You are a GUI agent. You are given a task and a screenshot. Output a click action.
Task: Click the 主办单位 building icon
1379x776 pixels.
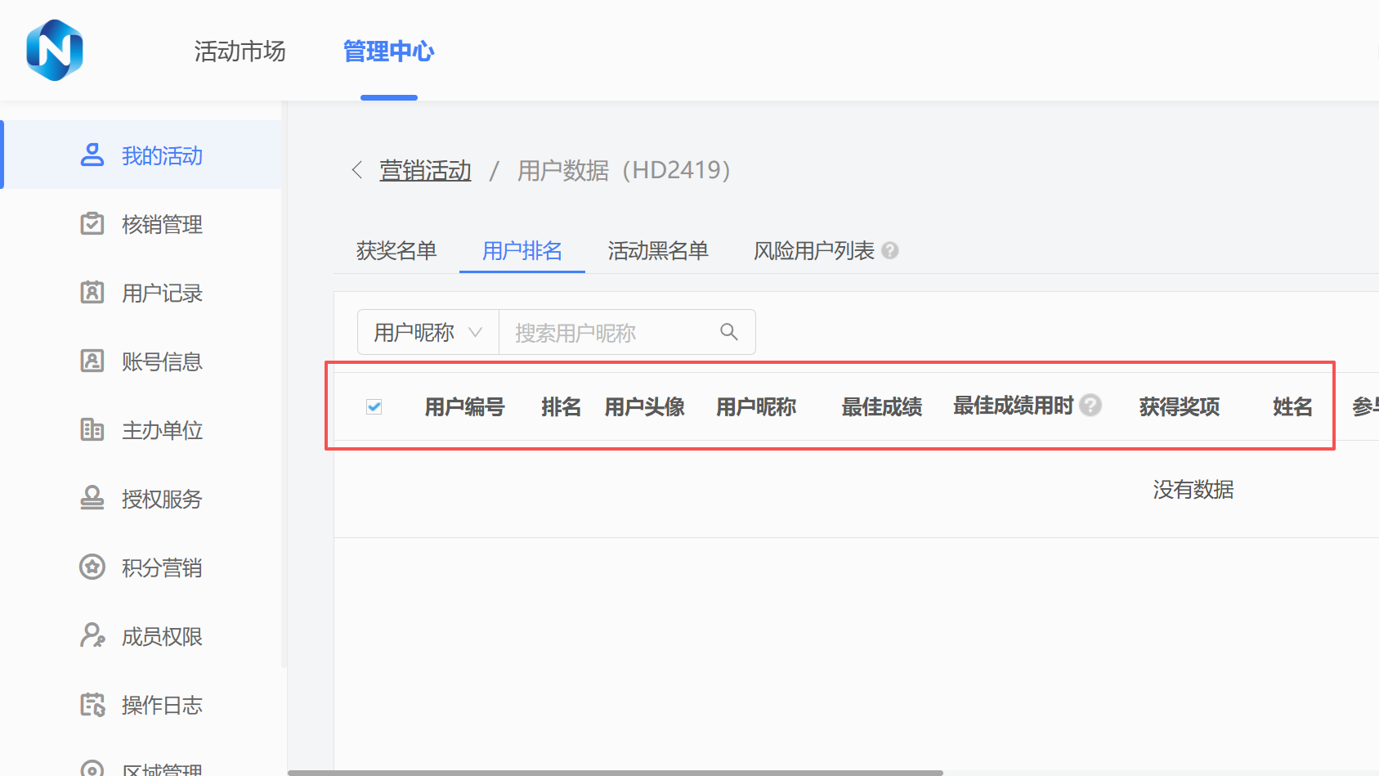pos(92,429)
